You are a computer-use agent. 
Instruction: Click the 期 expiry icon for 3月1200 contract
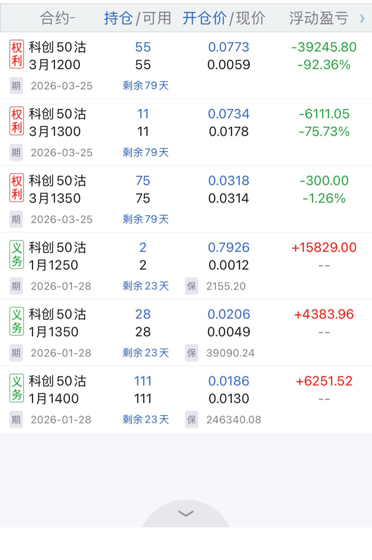[16, 86]
